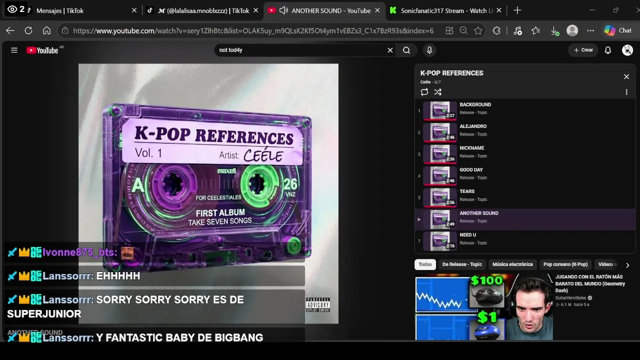
Task: Click the Crear button
Action: point(583,50)
